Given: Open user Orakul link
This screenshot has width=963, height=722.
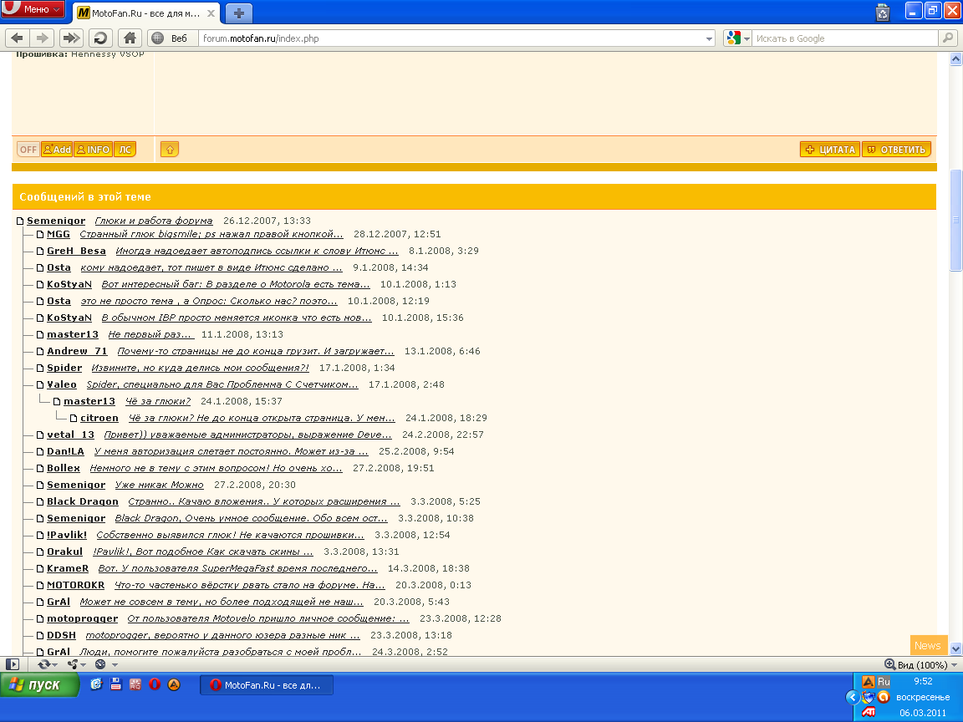Looking at the screenshot, I should tap(64, 552).
